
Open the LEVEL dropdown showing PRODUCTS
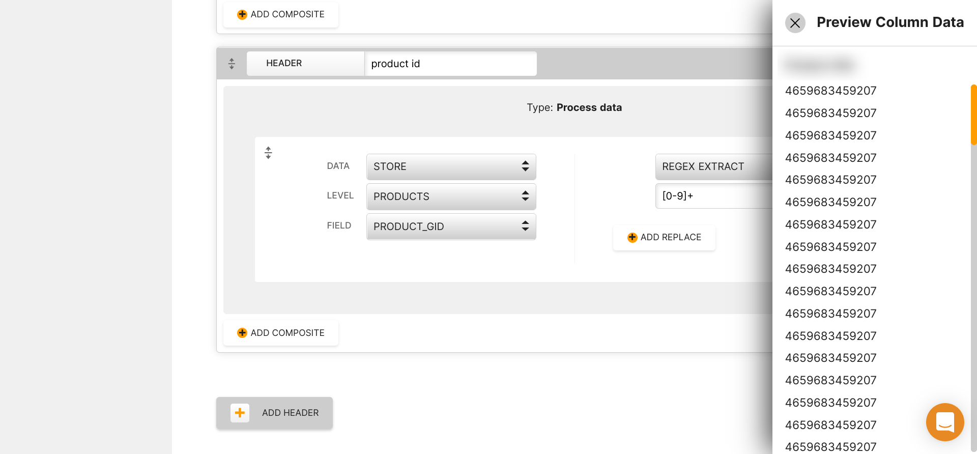(451, 196)
